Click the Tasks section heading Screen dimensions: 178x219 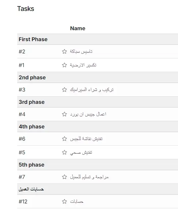[x=26, y=9]
